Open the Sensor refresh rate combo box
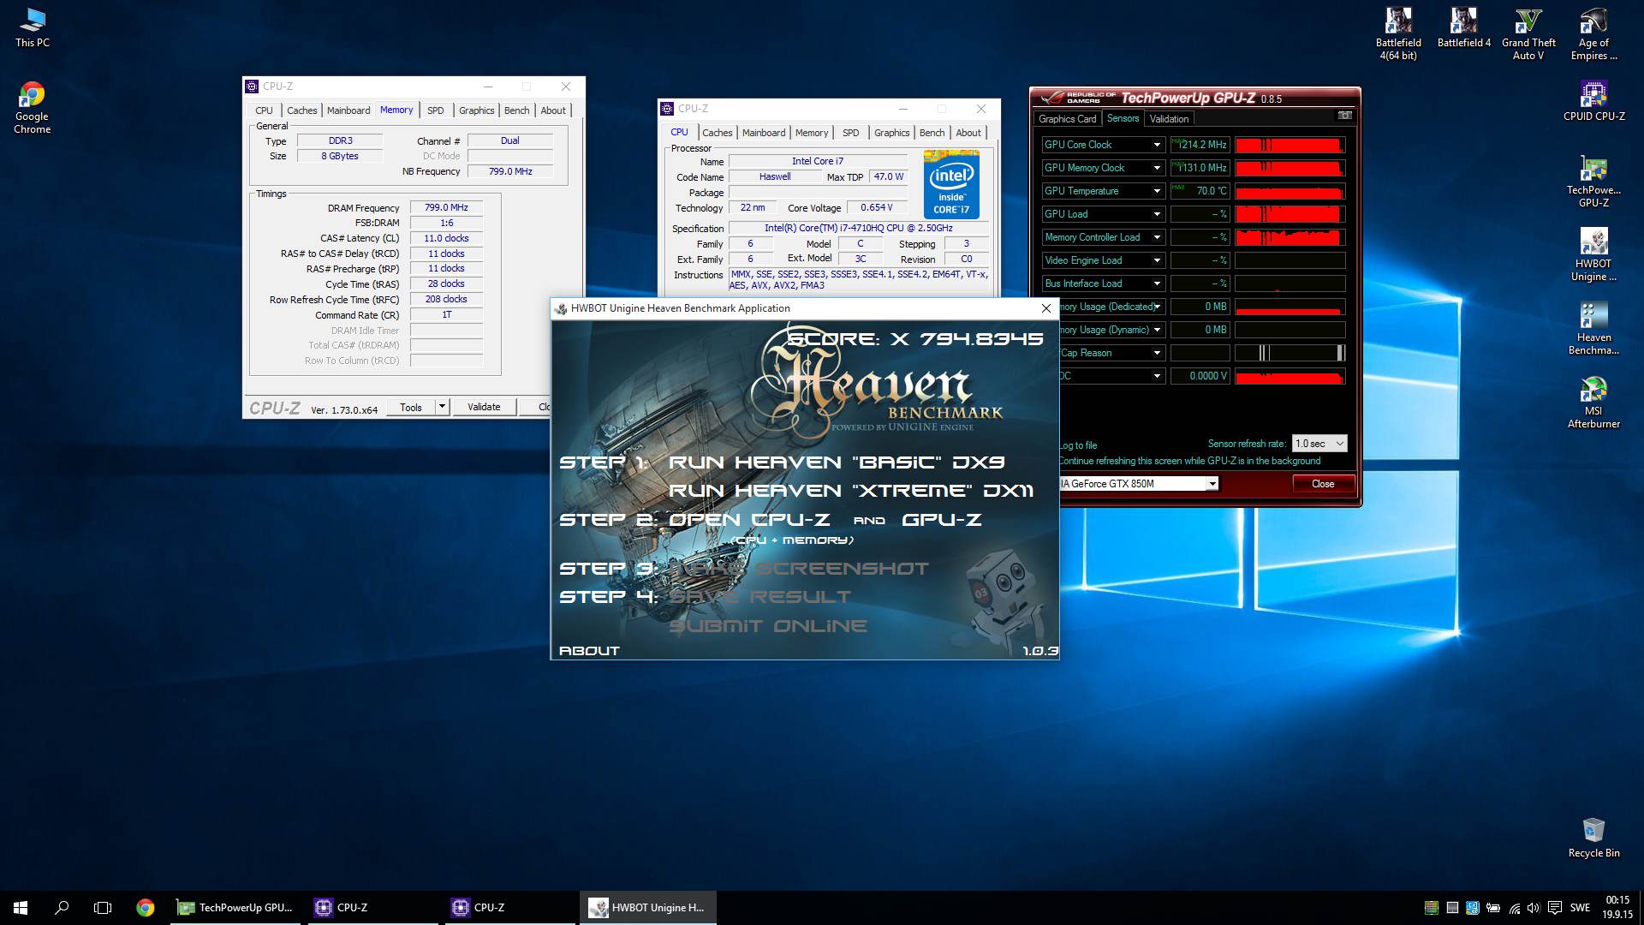 click(x=1319, y=444)
